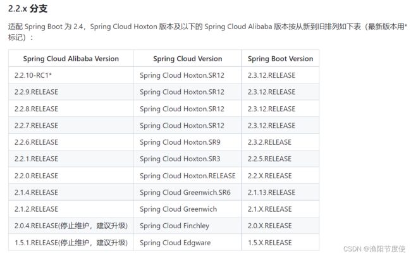This screenshot has width=411, height=256.
Task: Click the 2.2.6.RELEASE cell
Action: point(71,142)
